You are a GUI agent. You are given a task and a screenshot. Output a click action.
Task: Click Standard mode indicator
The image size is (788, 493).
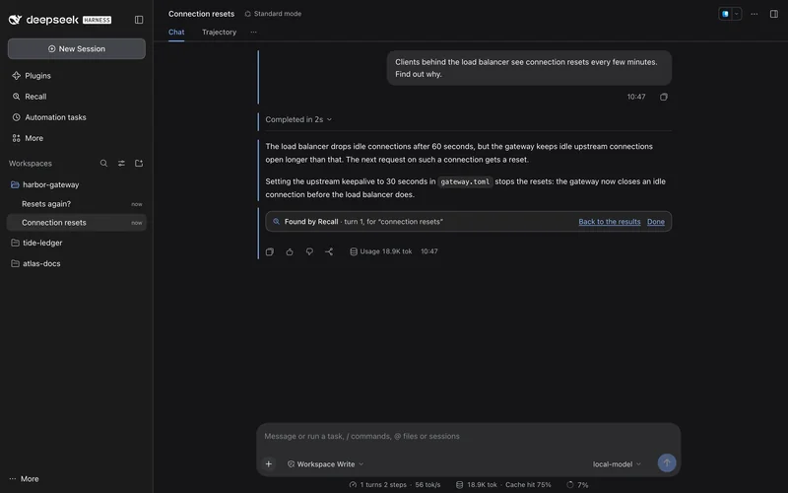click(273, 14)
